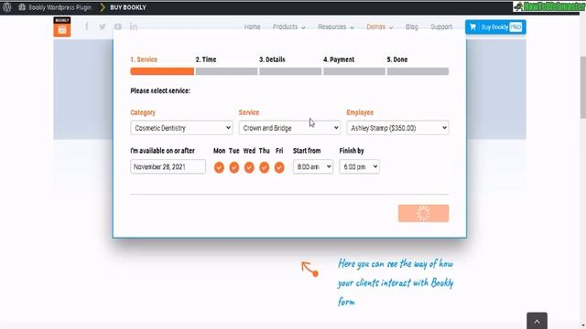Open the LinkedIn social icon
Screen dimensions: 586x329
point(134,27)
